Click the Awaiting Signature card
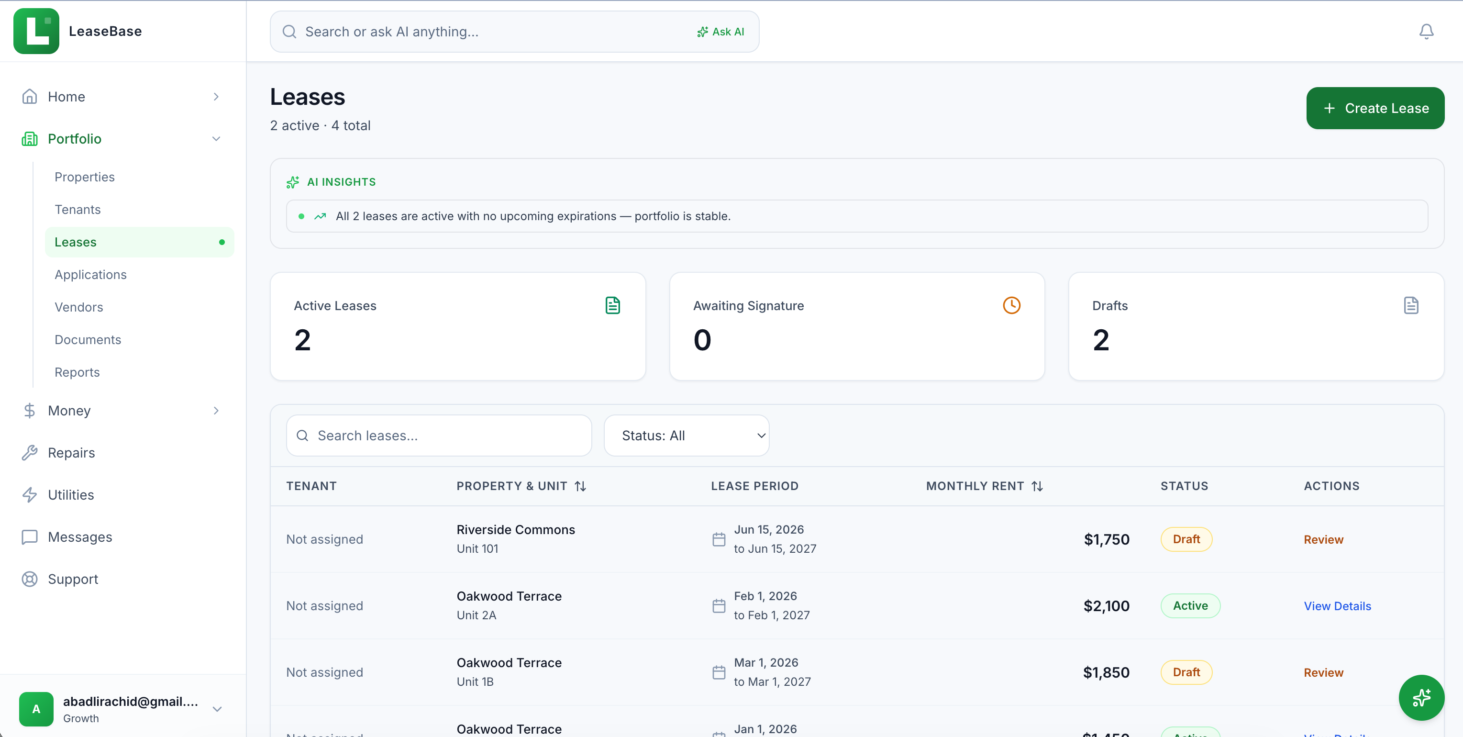 click(x=857, y=326)
